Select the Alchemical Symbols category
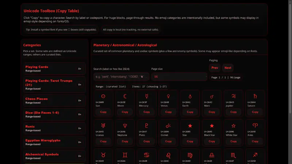This screenshot has width=292, height=164. coord(54,156)
